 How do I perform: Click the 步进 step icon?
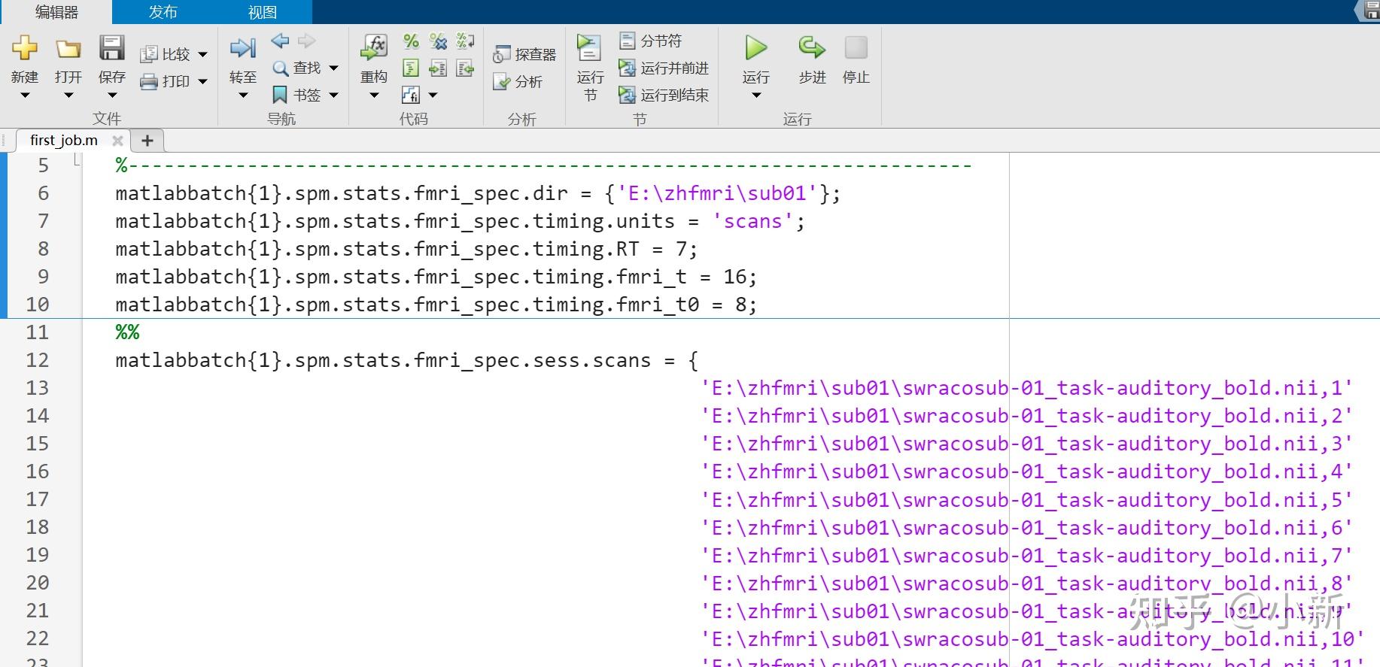[x=812, y=48]
